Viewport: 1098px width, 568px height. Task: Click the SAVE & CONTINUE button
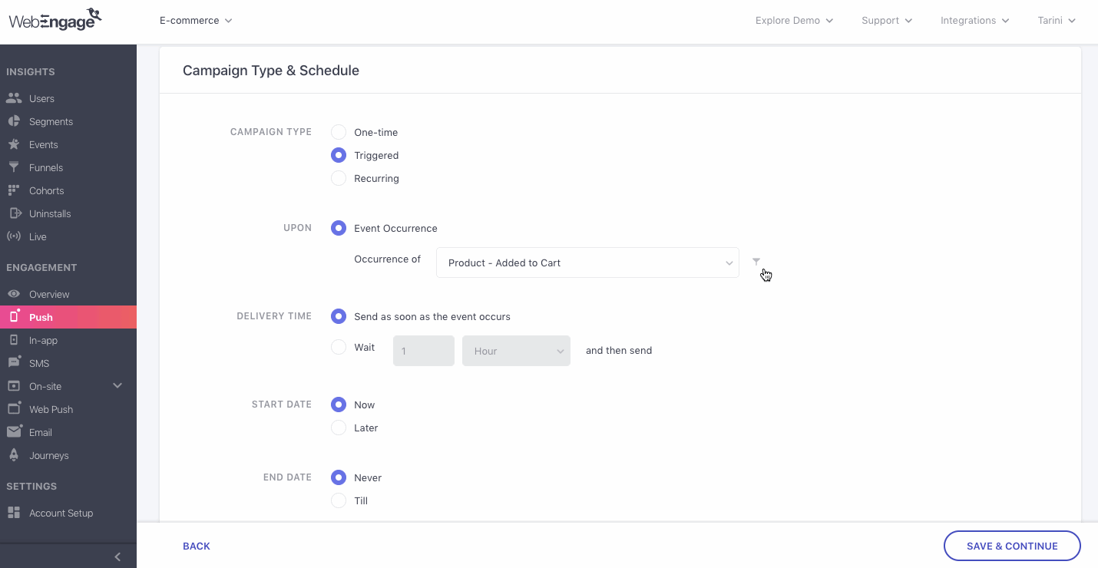pyautogui.click(x=1012, y=546)
